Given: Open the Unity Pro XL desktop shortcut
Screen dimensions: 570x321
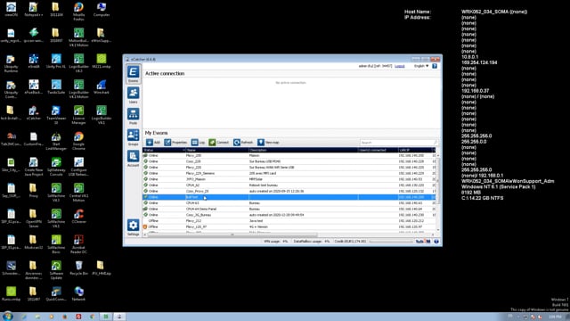Looking at the screenshot, I should [56, 62].
